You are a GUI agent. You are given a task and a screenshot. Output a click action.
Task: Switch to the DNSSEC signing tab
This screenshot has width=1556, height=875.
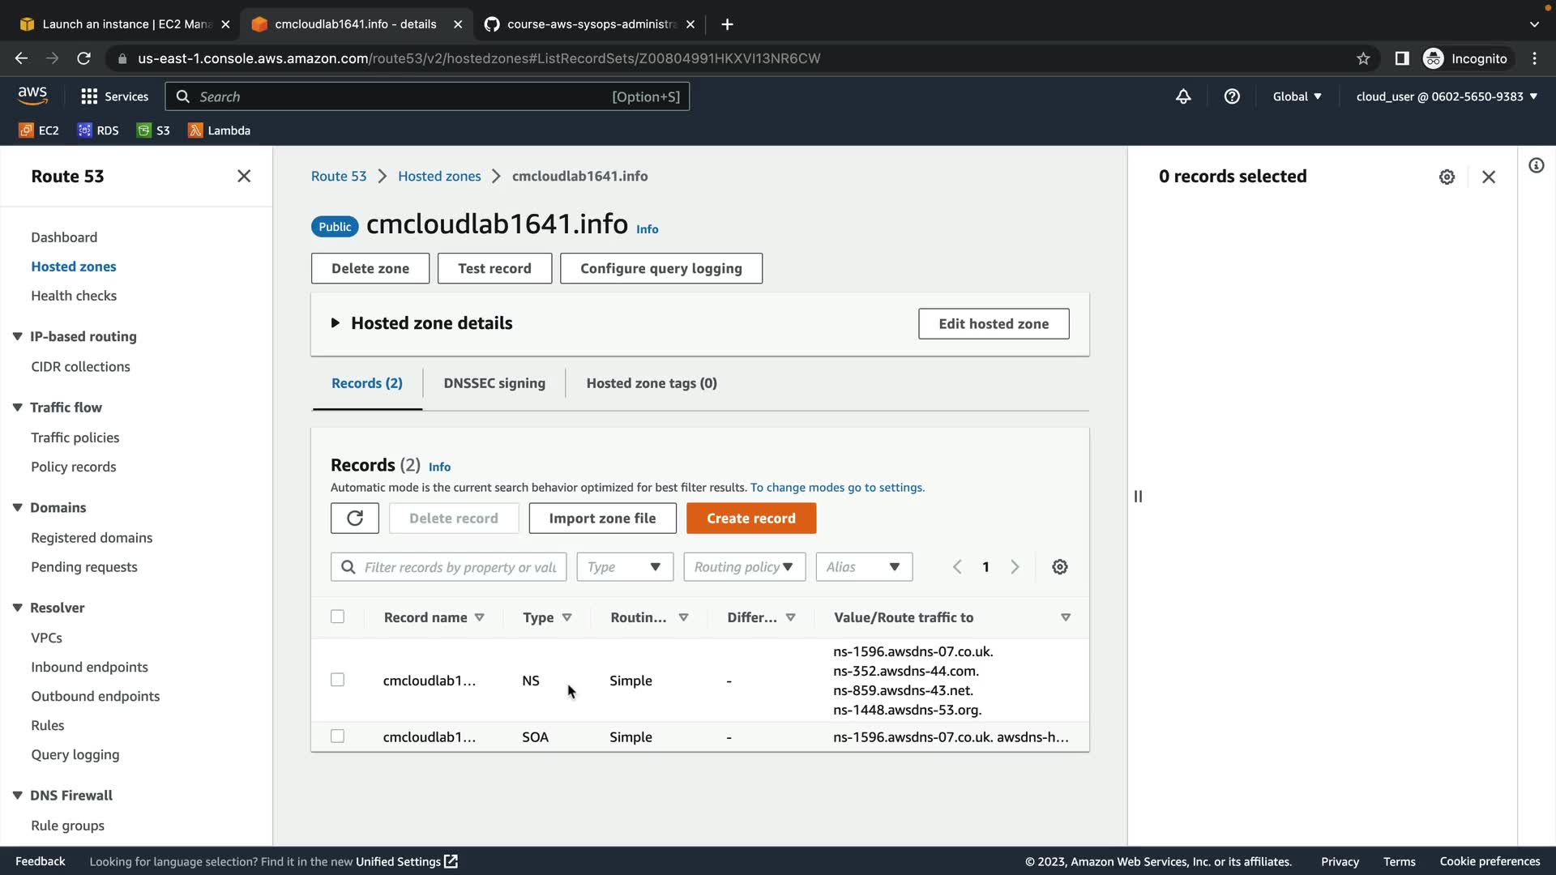click(494, 383)
